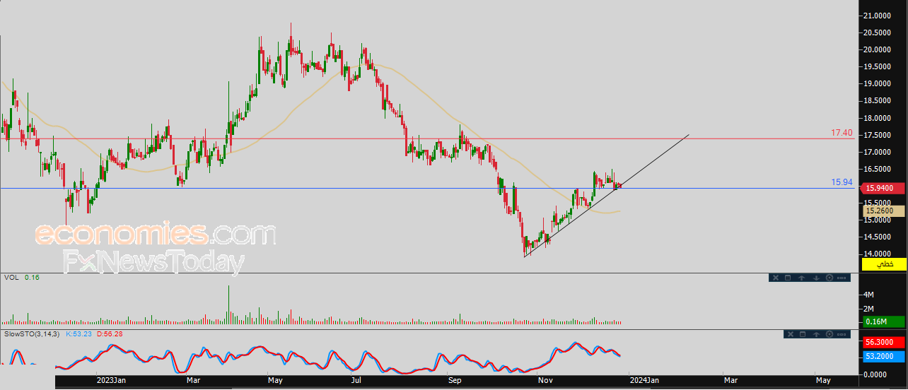
Task: Click the SlowSTO(3,14,3) indicator title
Action: pyautogui.click(x=33, y=333)
